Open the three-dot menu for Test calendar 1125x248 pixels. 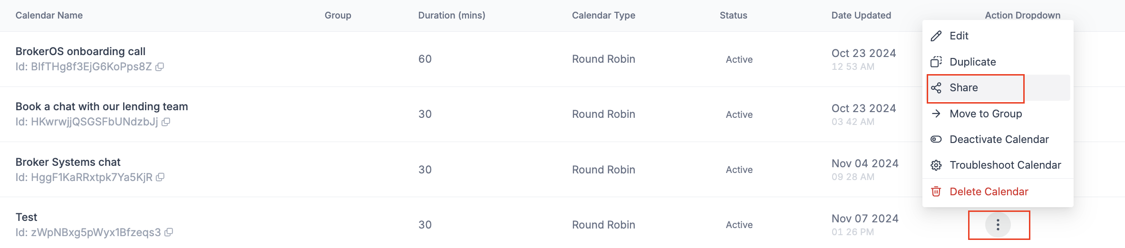click(998, 225)
